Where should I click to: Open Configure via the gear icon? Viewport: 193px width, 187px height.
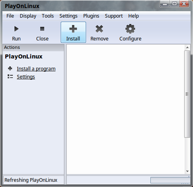click(130, 29)
